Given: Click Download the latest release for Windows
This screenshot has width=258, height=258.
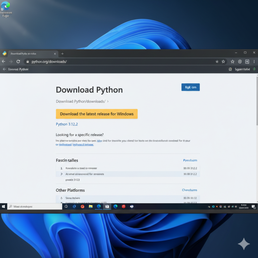Looking at the screenshot, I should click(97, 114).
